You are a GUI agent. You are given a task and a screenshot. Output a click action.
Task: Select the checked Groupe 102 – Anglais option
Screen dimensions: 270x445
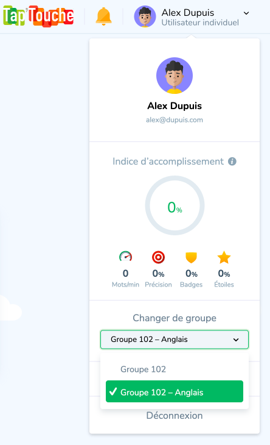pyautogui.click(x=175, y=391)
